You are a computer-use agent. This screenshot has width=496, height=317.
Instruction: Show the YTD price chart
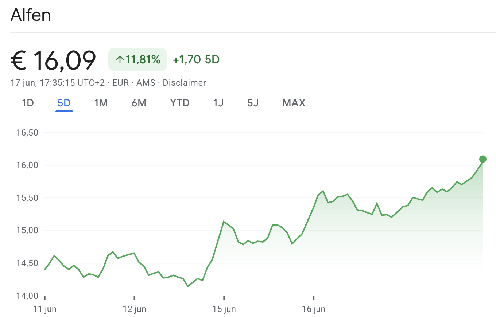pyautogui.click(x=180, y=103)
